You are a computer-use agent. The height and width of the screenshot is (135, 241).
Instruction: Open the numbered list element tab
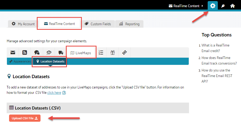point(101,53)
